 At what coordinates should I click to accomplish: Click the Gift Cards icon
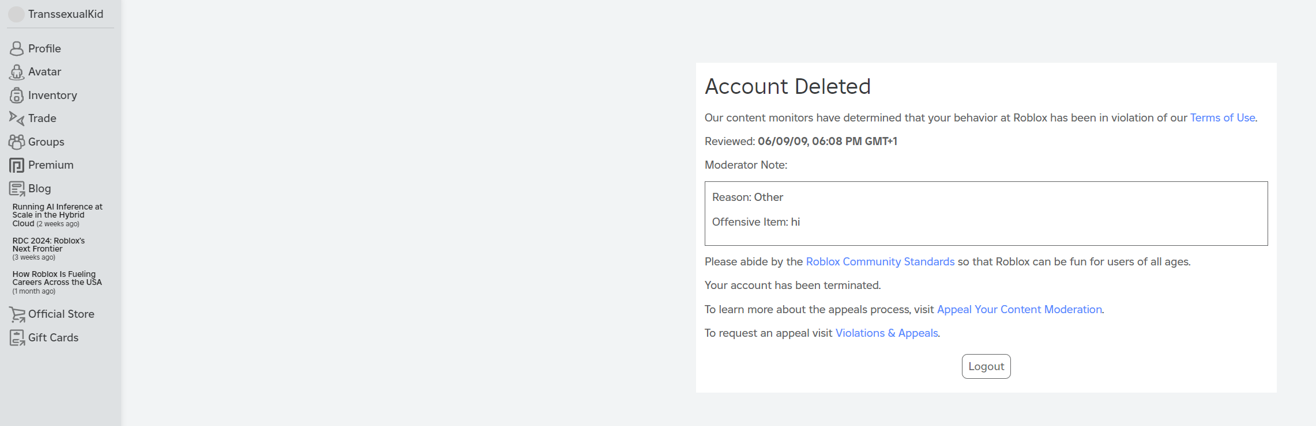tap(17, 338)
